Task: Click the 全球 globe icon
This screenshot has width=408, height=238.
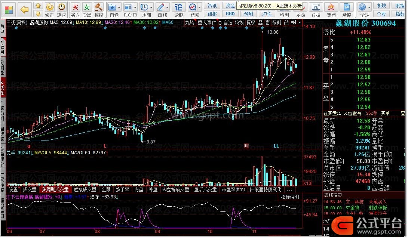Action: pyautogui.click(x=362, y=7)
